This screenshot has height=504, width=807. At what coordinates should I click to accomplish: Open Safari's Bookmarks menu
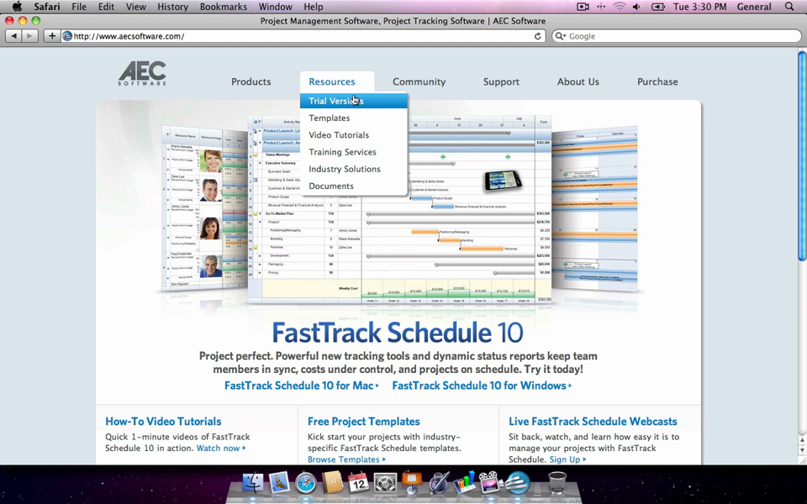224,7
